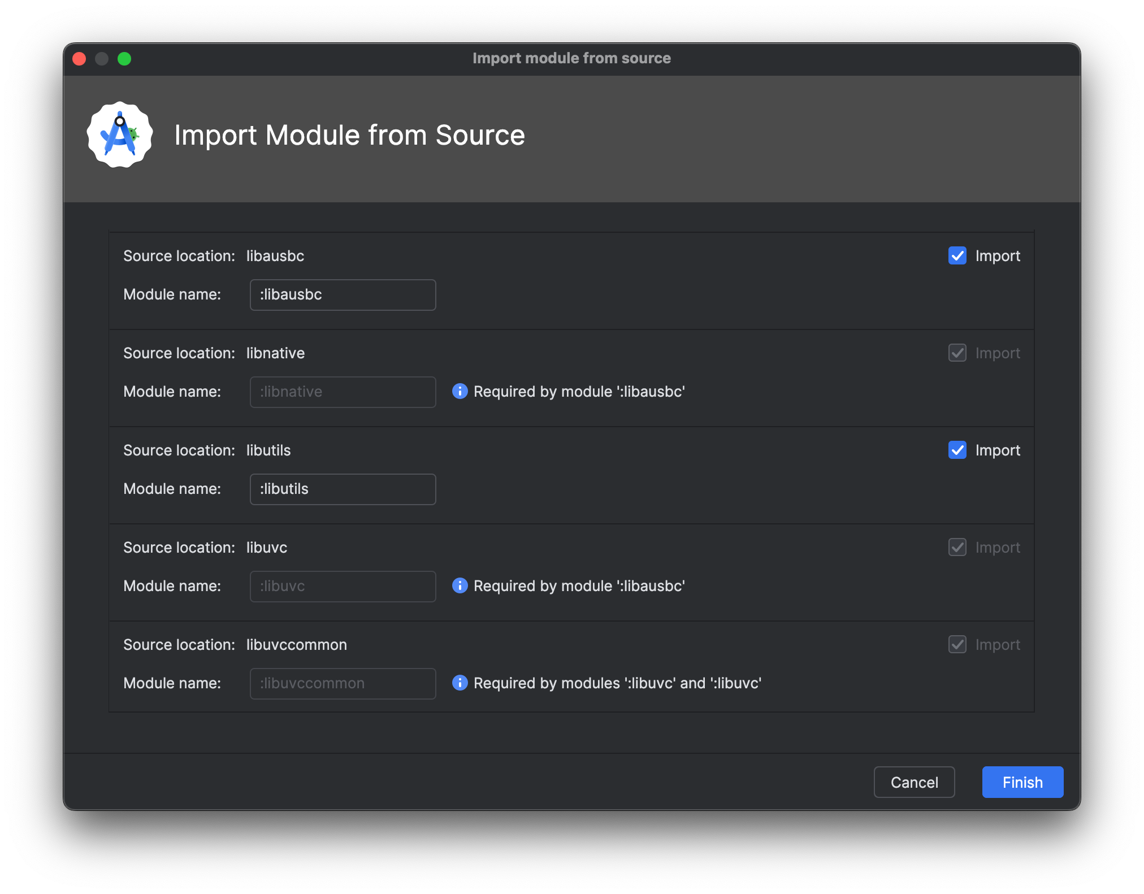Click the :libnative module name field
Image resolution: width=1144 pixels, height=894 pixels.
(343, 392)
